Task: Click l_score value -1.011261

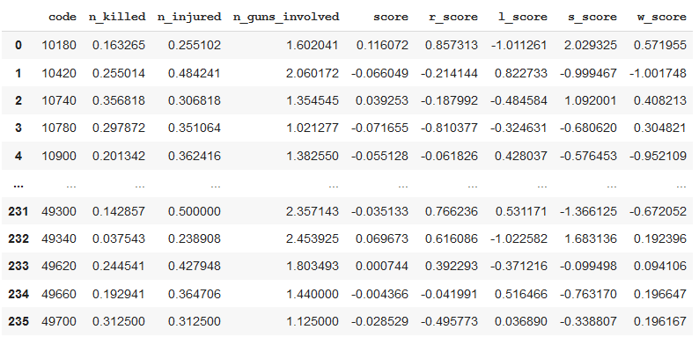Action: click(519, 45)
